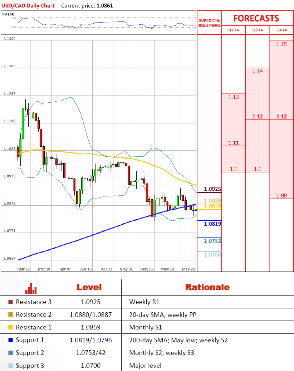Select the 'Support 3' row label
Viewport: 294px width, 371px height.
pos(30,366)
